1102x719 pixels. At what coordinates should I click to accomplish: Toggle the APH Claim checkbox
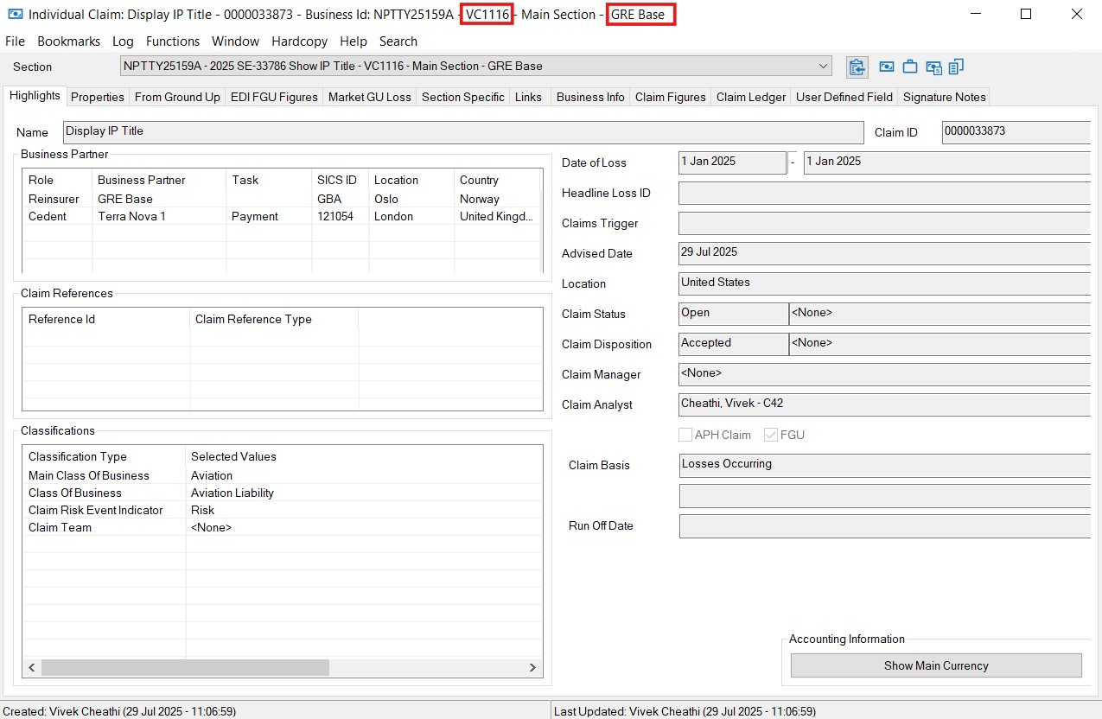[x=685, y=435]
